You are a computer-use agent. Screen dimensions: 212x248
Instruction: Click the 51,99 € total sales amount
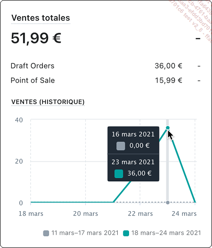(36, 38)
